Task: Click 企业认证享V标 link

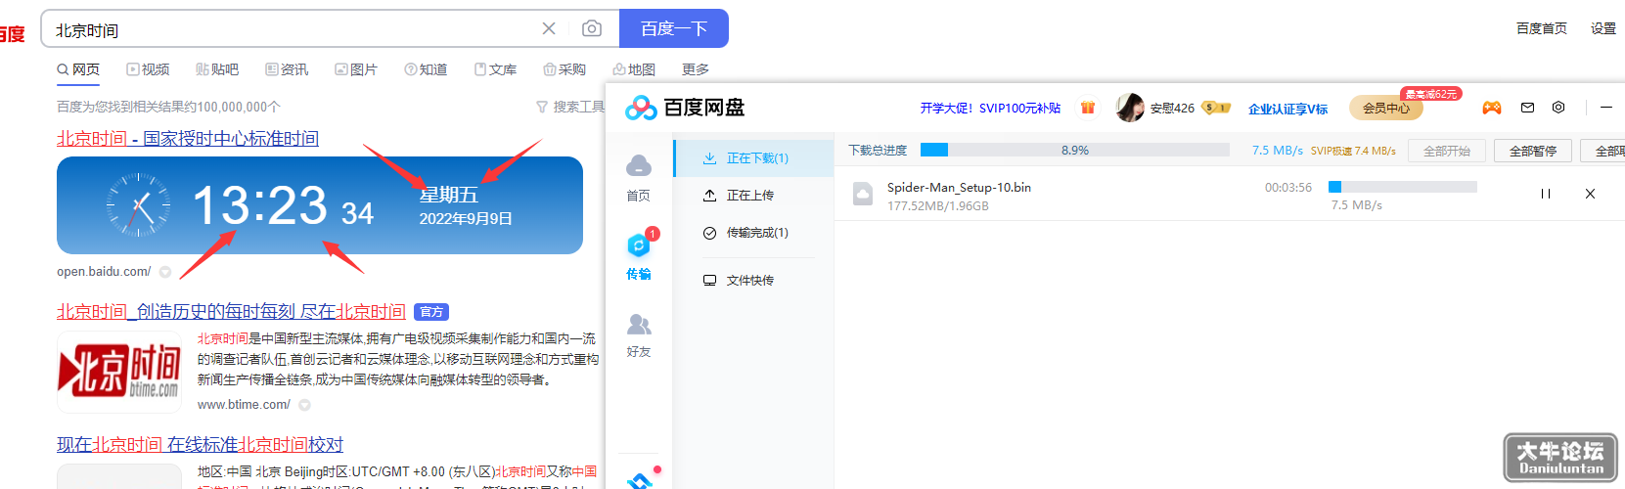Action: point(1287,109)
